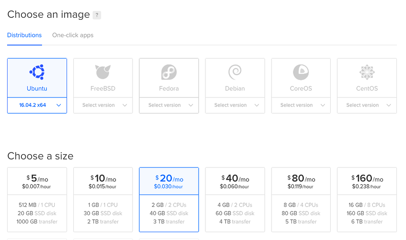
Task: Choose the FreeBSD logo icon
Action: 103,72
